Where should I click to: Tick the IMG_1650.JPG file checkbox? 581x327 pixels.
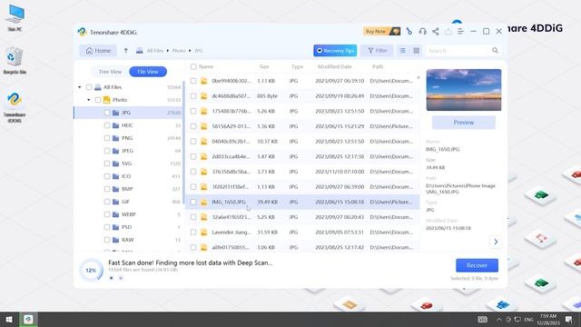click(193, 202)
